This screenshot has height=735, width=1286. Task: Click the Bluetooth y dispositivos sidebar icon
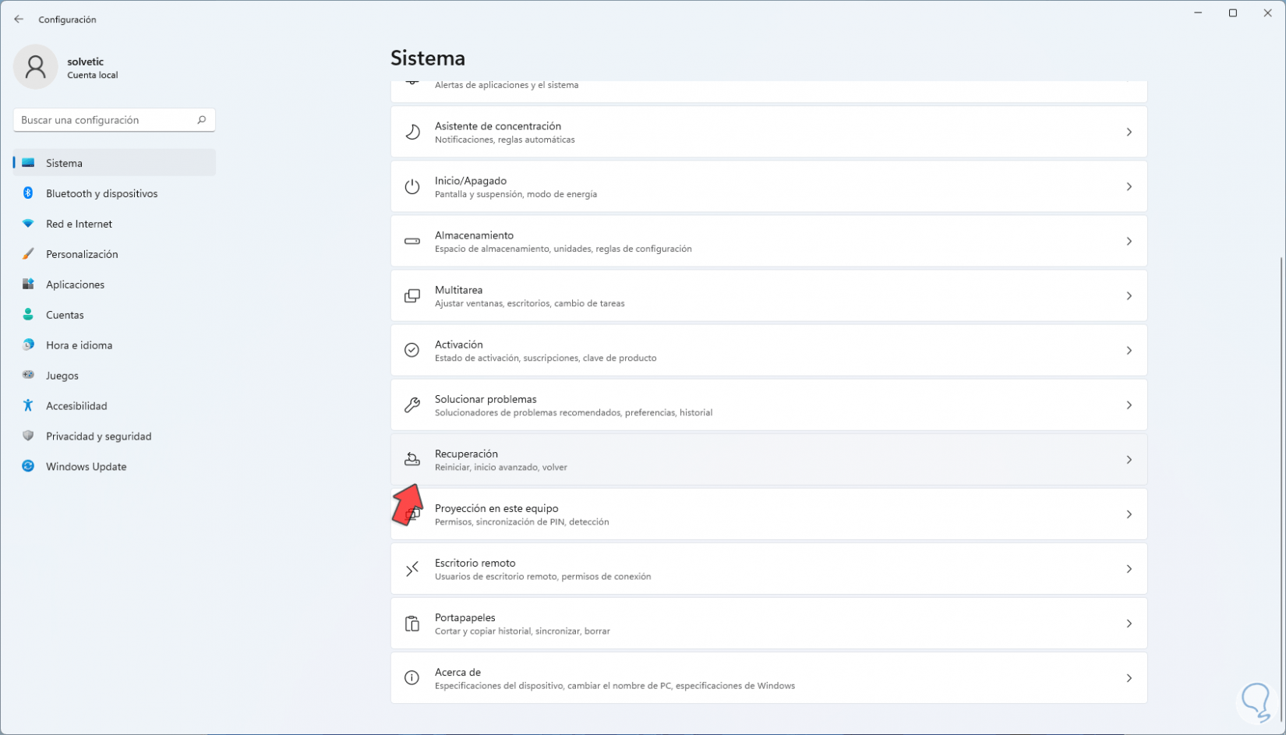(28, 193)
